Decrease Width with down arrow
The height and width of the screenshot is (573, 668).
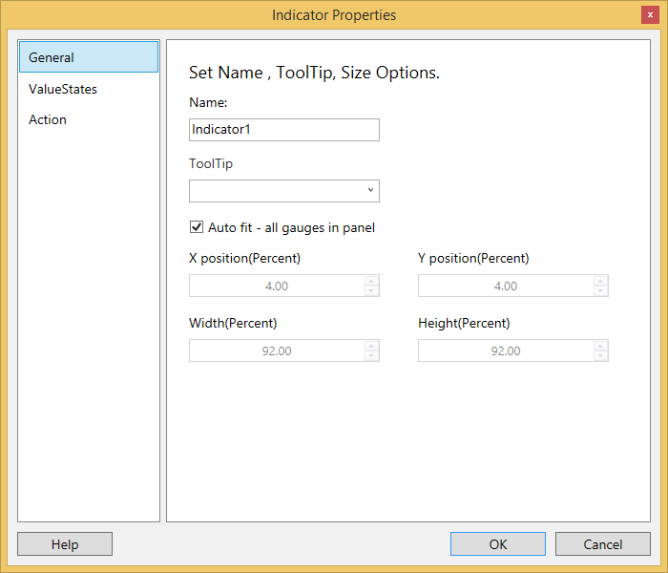371,356
